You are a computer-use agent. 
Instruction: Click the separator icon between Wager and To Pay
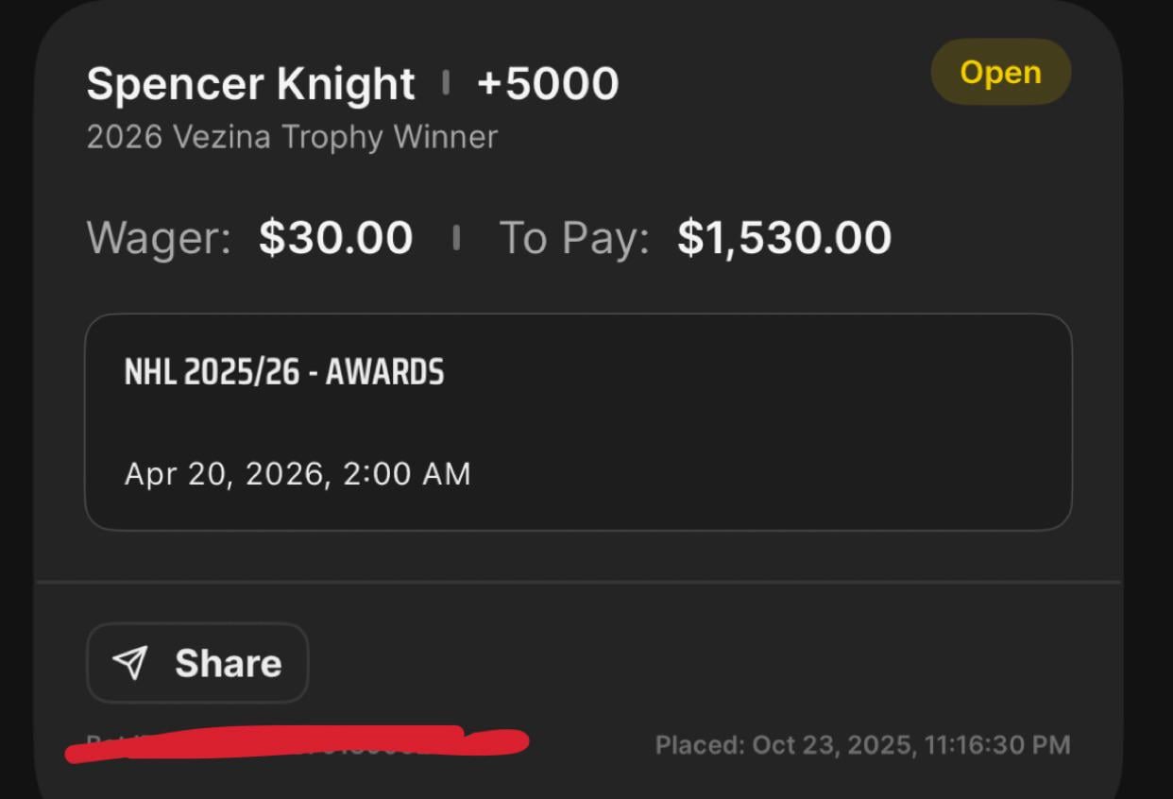pos(457,237)
